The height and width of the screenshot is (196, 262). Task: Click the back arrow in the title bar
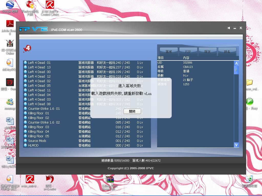(228, 28)
